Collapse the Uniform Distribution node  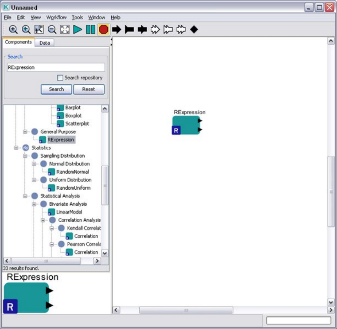[34, 180]
